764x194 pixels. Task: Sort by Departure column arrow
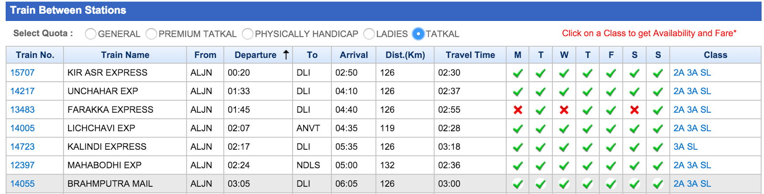click(286, 55)
